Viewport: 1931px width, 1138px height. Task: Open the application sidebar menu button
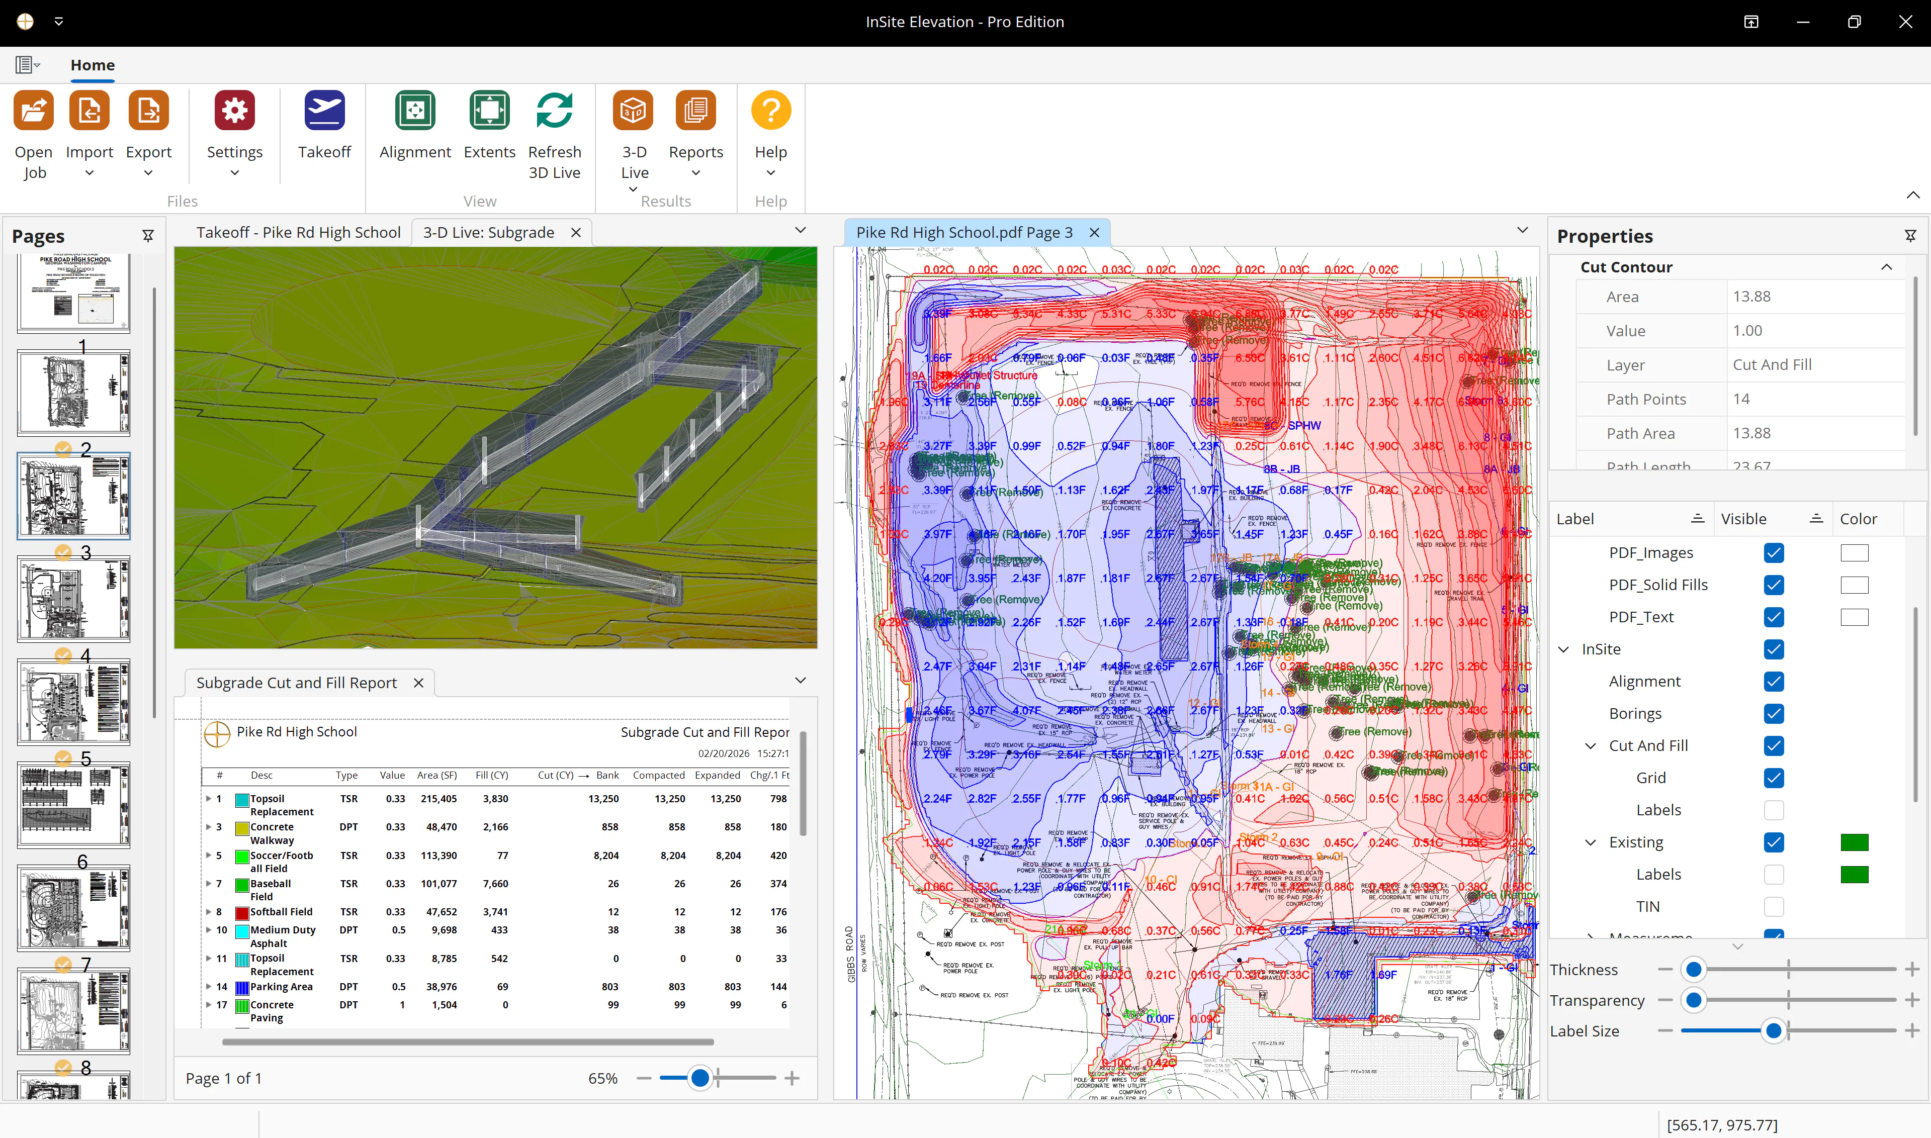27,65
